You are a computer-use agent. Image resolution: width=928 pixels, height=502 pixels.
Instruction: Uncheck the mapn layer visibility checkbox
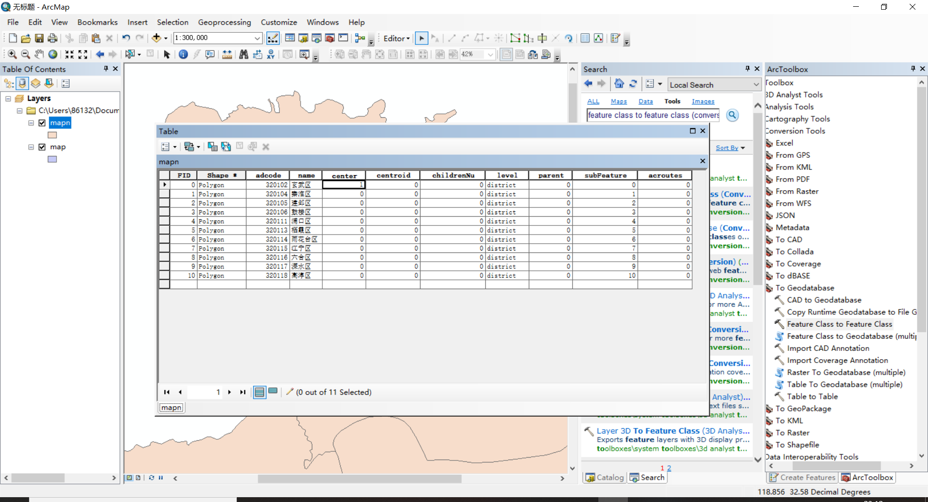42,123
